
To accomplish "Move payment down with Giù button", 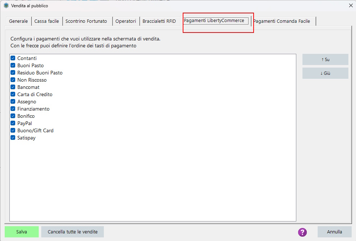I will pyautogui.click(x=325, y=73).
